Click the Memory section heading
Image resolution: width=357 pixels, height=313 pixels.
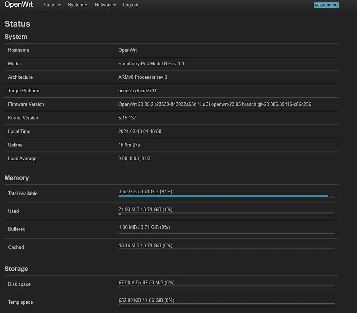pos(17,178)
